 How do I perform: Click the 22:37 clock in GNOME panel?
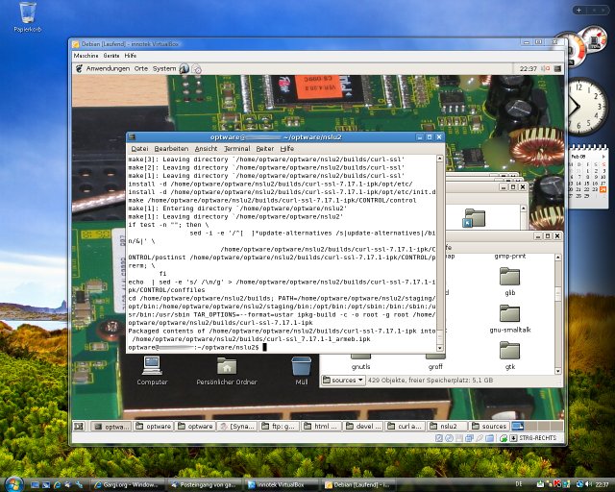coord(528,68)
